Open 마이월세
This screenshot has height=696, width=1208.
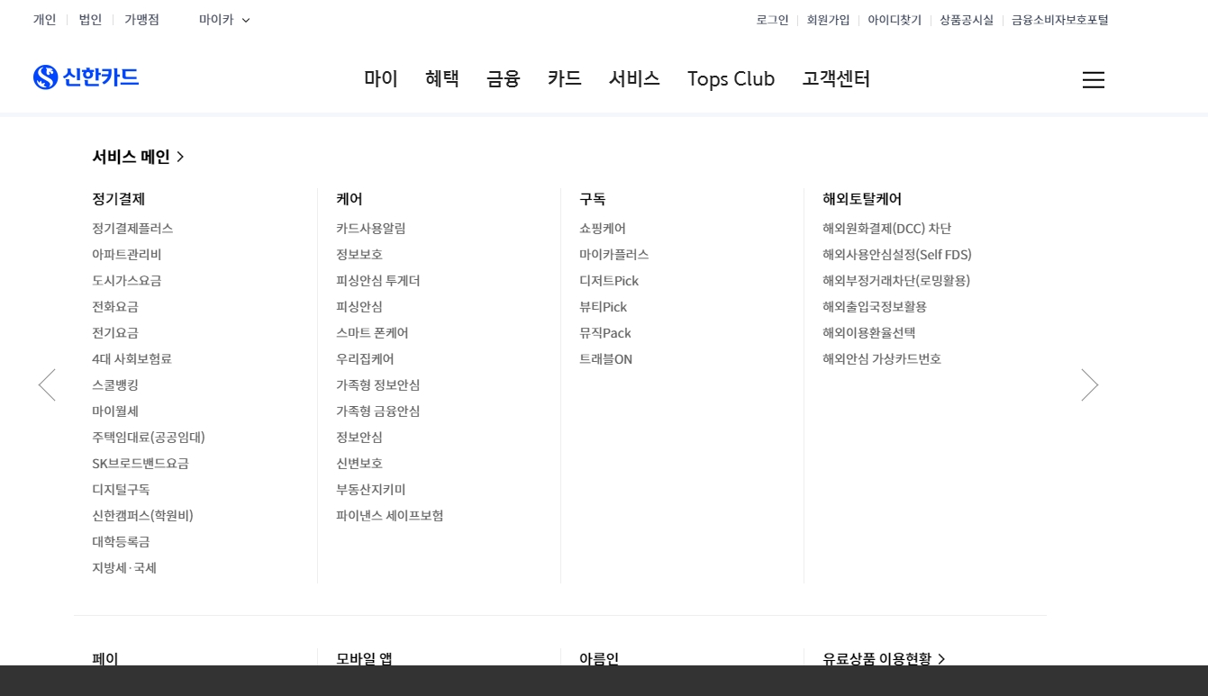click(115, 411)
